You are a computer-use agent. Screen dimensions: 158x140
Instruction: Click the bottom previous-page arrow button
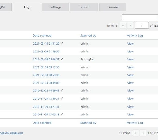point(143,133)
